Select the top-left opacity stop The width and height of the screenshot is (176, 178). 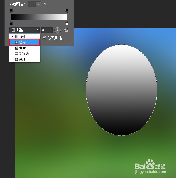[11, 11]
